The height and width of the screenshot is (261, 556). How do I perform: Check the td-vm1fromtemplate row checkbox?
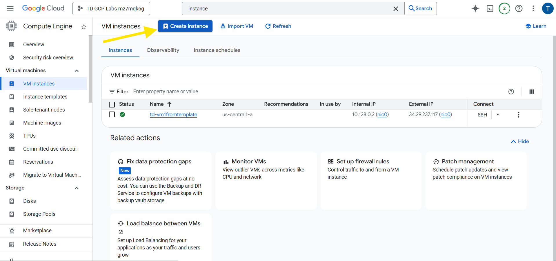tap(112, 114)
